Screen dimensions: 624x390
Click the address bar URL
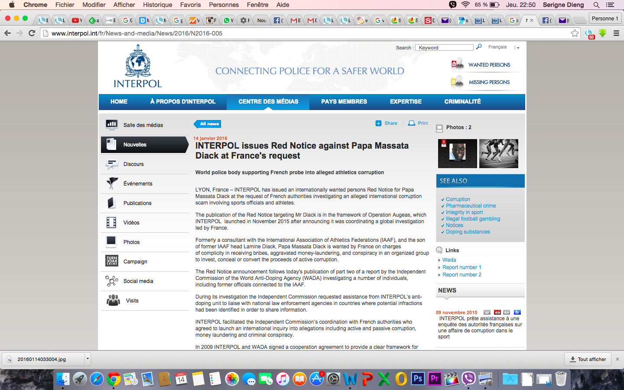click(137, 33)
